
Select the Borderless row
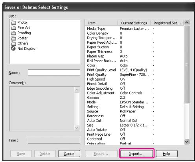134,116
